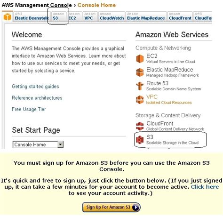Click the red S3 storage icon
The height and width of the screenshot is (216, 223).
click(x=140, y=140)
